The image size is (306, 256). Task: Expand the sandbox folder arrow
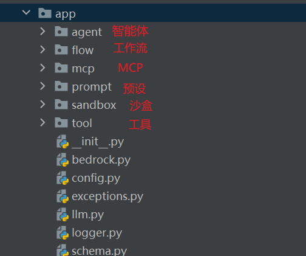(x=42, y=105)
